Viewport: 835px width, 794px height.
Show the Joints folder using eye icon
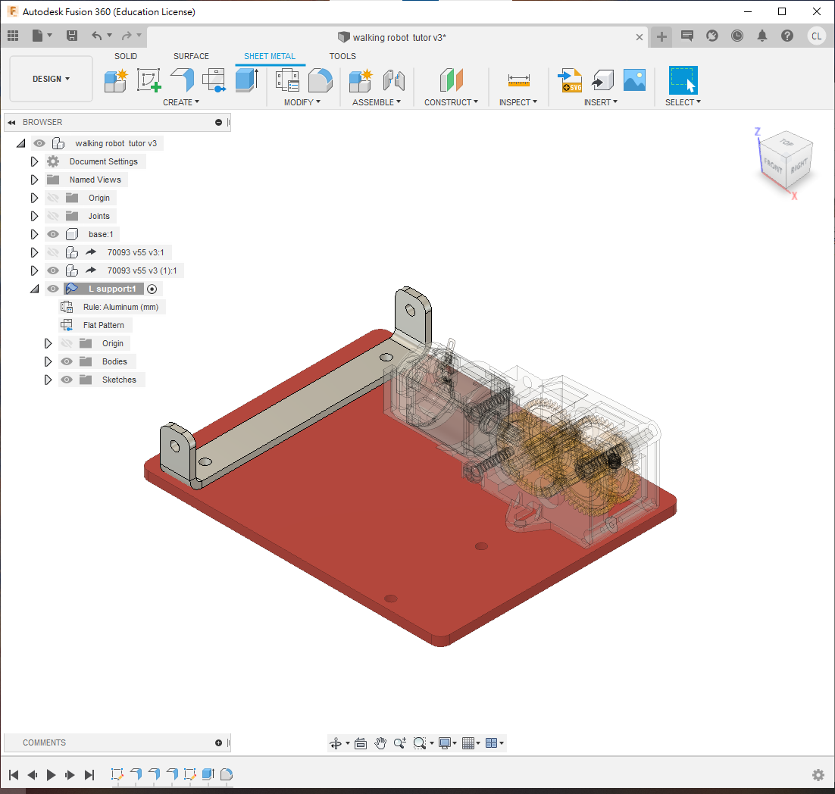click(53, 216)
